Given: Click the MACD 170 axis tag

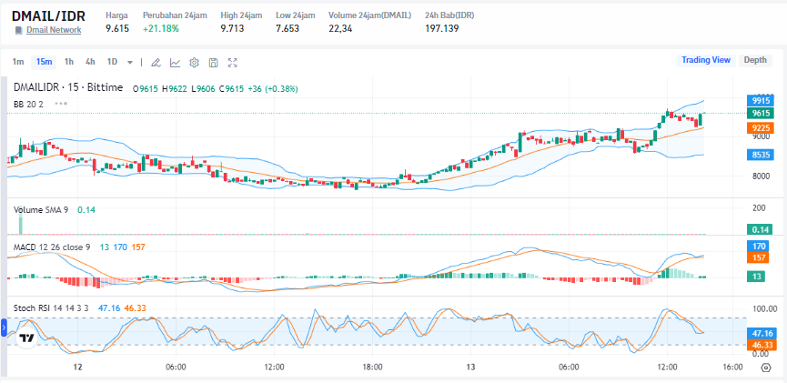Looking at the screenshot, I should pyautogui.click(x=758, y=247).
